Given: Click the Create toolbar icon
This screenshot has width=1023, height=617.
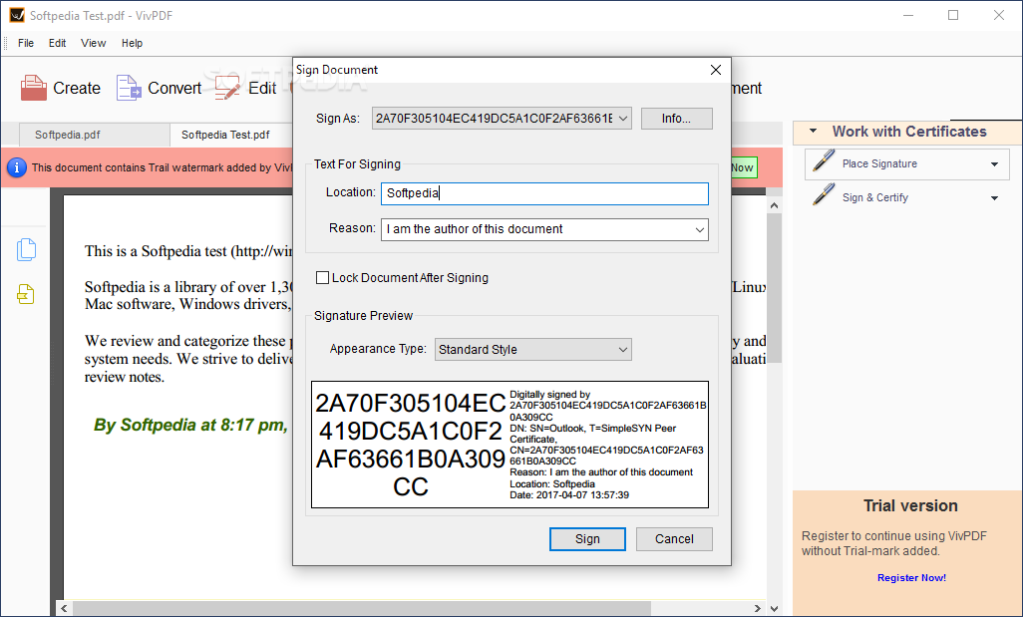Looking at the screenshot, I should (33, 88).
